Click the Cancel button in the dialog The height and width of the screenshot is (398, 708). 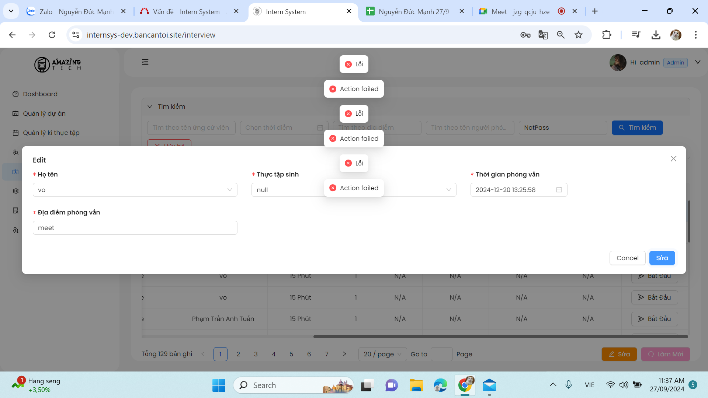pos(627,258)
